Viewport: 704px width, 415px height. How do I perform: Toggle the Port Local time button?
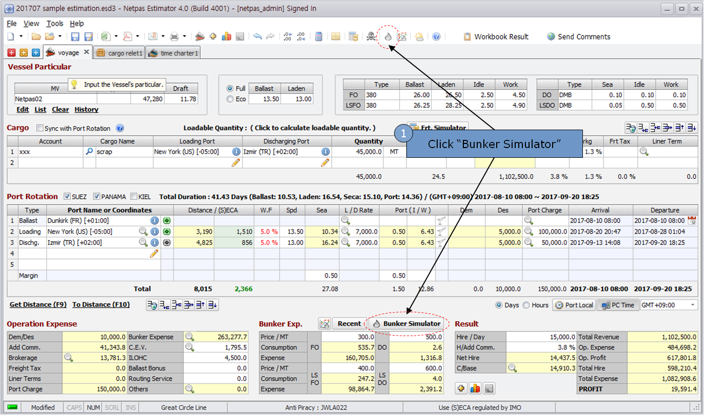(574, 305)
